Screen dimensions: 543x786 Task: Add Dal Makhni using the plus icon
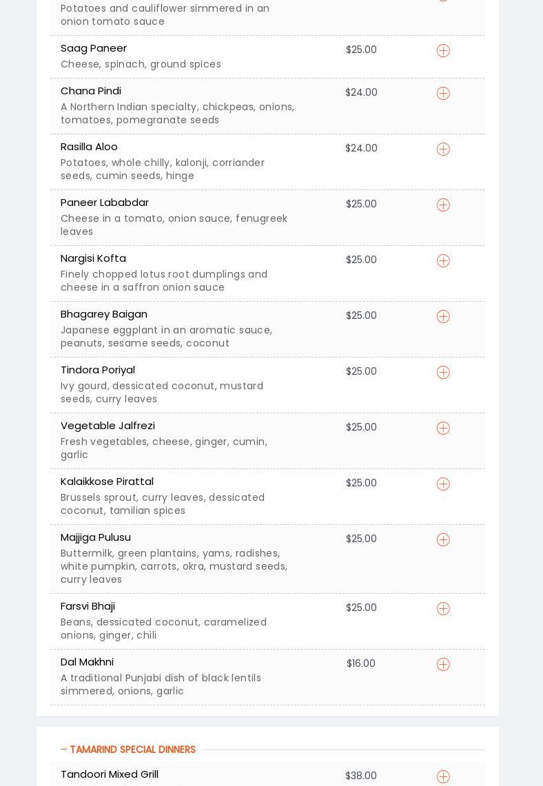[x=443, y=665]
